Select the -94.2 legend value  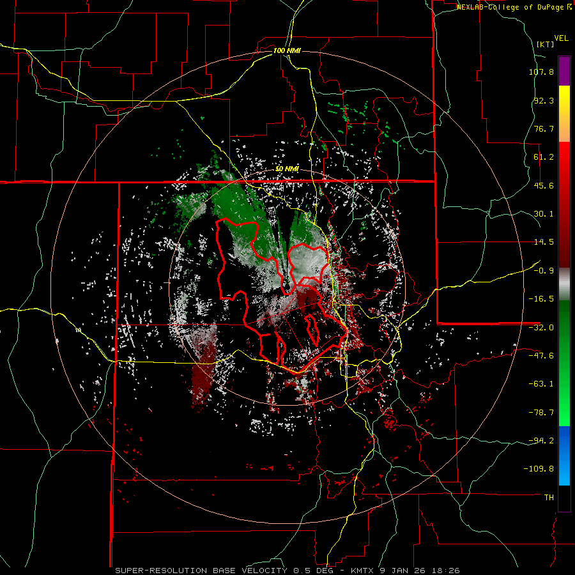[x=541, y=440]
